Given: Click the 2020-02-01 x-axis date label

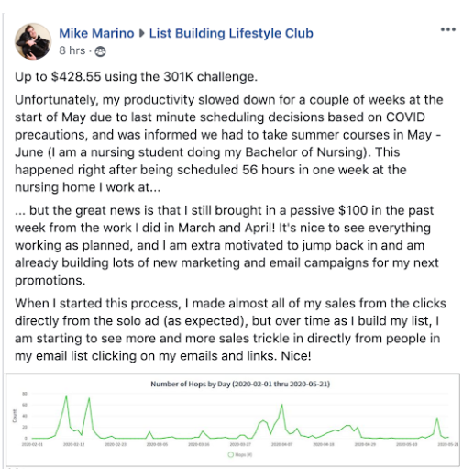Looking at the screenshot, I should [x=32, y=444].
